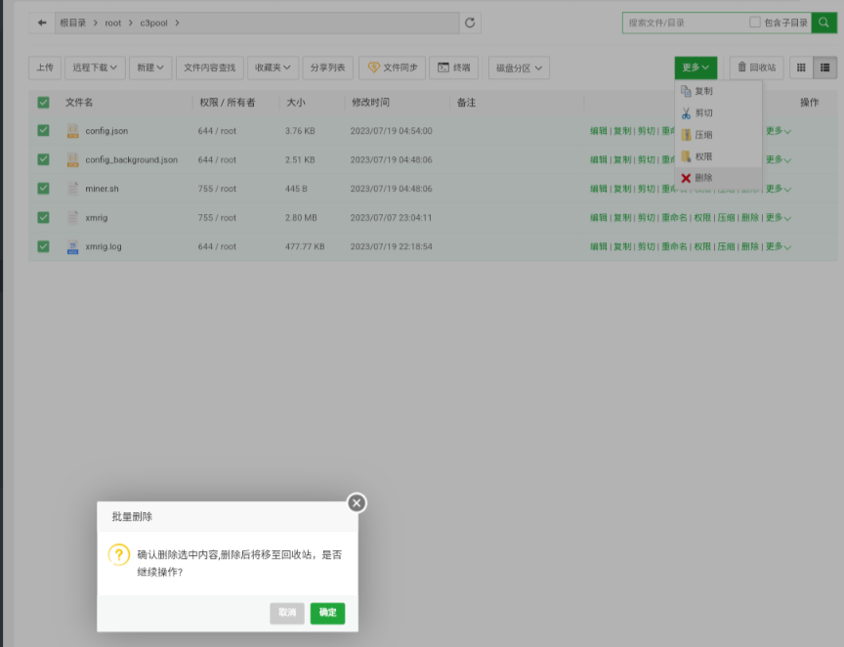Enable the 包含子目录 checkbox
The height and width of the screenshot is (647, 844).
[x=755, y=22]
